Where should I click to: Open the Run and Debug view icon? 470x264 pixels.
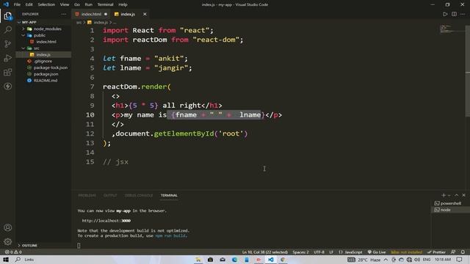[8, 58]
